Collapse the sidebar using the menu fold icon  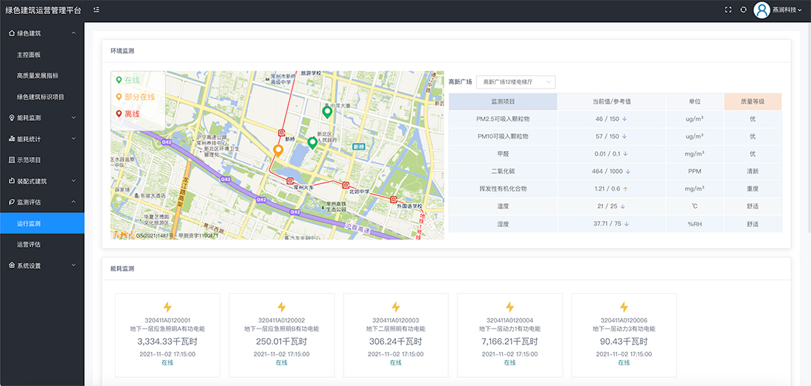[97, 10]
